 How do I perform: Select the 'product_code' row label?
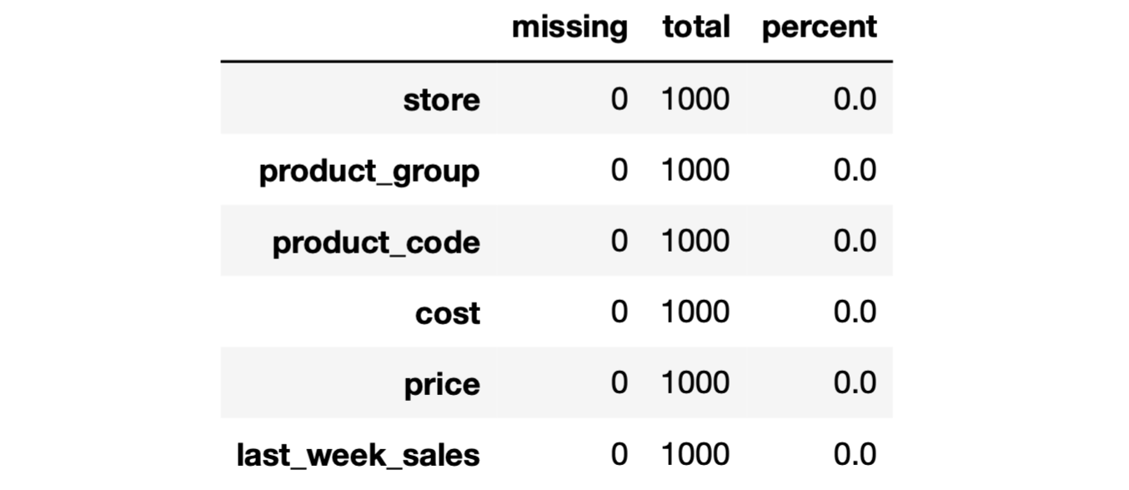(376, 242)
